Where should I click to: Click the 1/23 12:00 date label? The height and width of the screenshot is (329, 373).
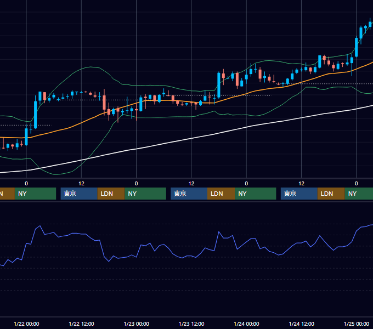[x=191, y=324]
